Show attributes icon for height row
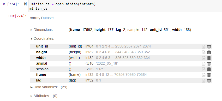This screenshot has width=222, height=101. click(203, 52)
